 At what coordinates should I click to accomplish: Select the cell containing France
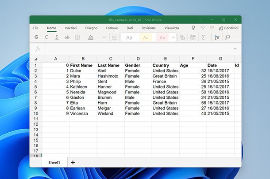pyautogui.click(x=166, y=82)
